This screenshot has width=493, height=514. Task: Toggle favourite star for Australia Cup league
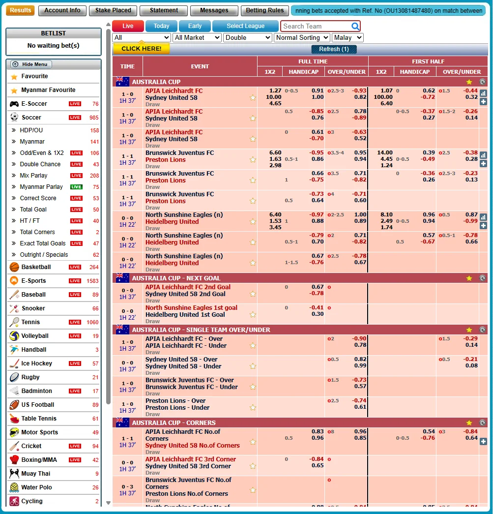tap(469, 82)
